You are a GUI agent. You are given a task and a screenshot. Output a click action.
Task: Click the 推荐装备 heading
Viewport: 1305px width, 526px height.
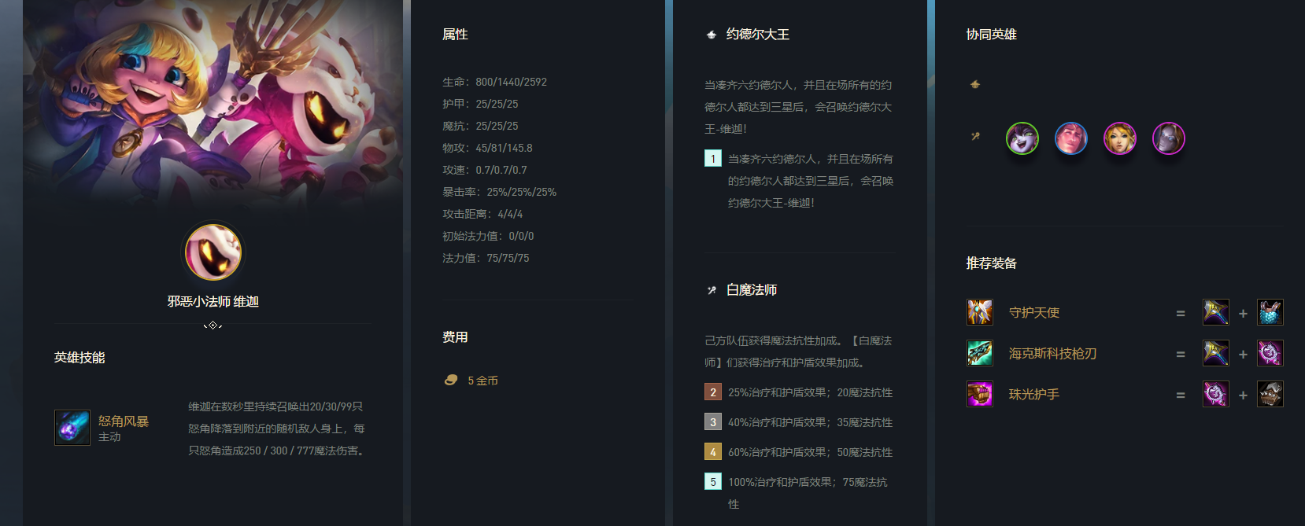click(x=992, y=263)
